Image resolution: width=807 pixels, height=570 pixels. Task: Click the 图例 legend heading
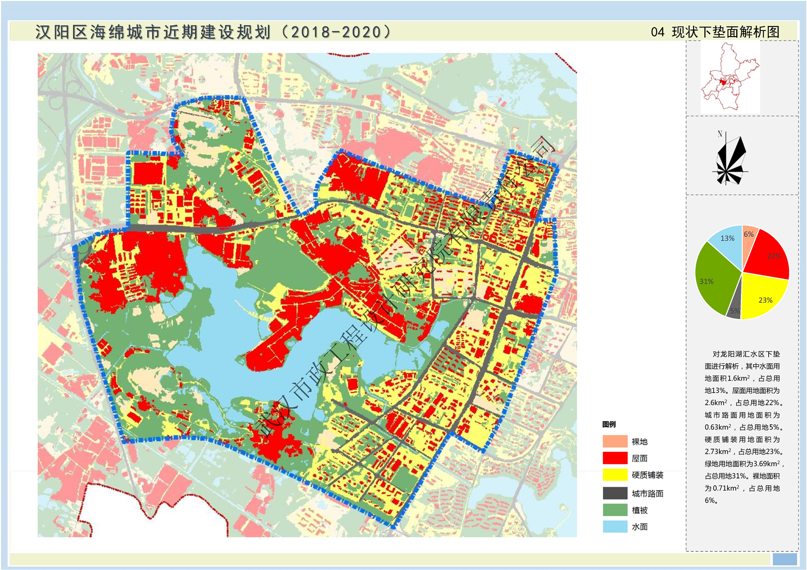[x=609, y=424]
